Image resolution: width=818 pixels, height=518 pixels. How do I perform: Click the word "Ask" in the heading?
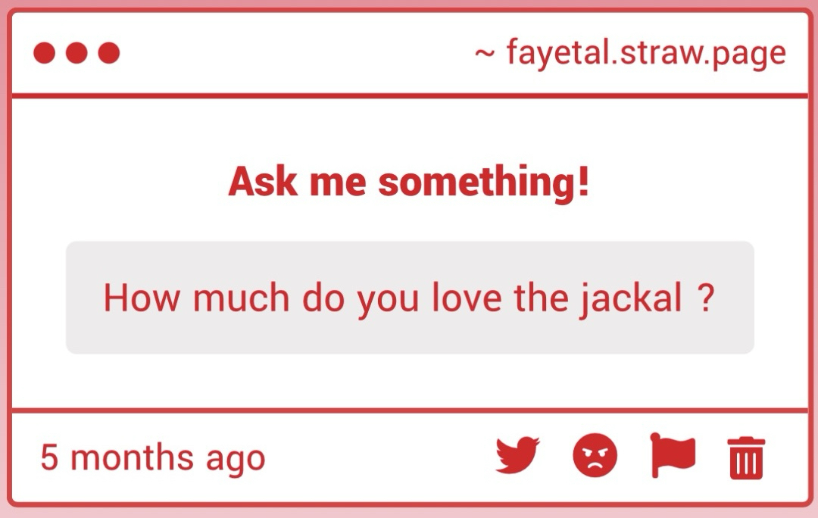263,183
